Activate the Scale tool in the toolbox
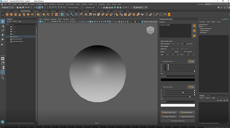 coord(3,44)
